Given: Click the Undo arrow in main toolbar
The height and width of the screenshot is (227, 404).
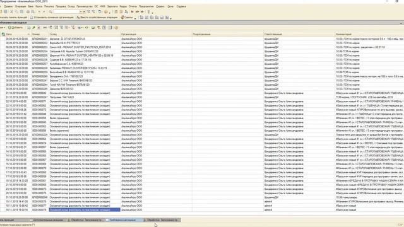Looking at the screenshot, I should pyautogui.click(x=39, y=11).
